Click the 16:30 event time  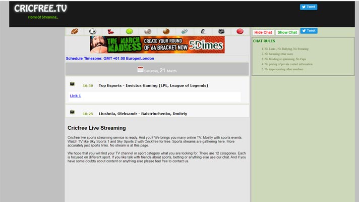[88, 85]
